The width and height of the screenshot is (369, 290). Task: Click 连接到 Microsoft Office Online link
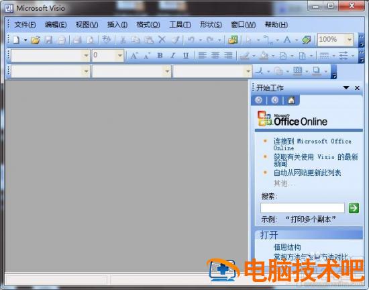click(x=312, y=144)
